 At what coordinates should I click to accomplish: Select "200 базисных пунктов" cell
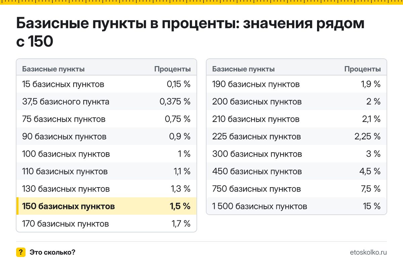coord(257,102)
